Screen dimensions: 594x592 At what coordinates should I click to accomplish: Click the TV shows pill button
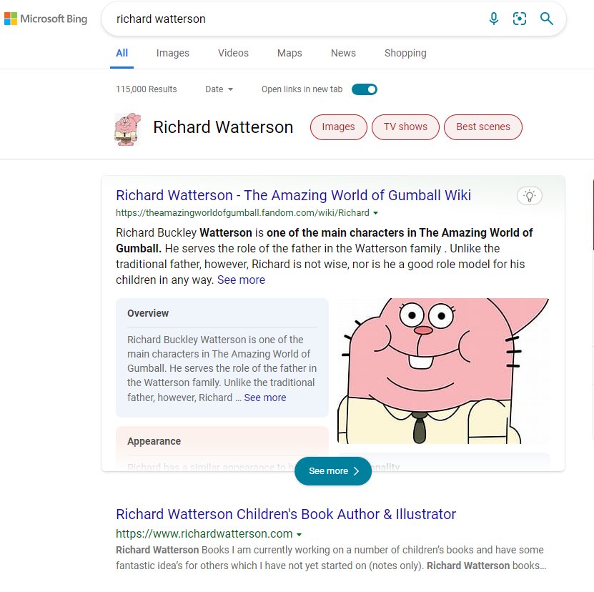pos(405,127)
